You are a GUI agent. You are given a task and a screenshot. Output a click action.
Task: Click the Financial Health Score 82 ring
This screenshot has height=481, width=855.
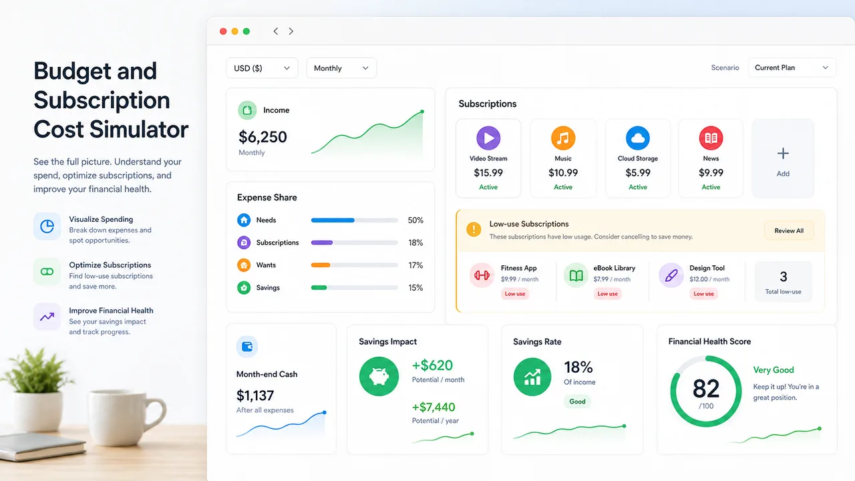tap(706, 391)
